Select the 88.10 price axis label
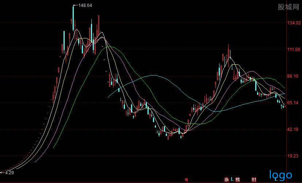This screenshot has width=302, height=183. 293,76
